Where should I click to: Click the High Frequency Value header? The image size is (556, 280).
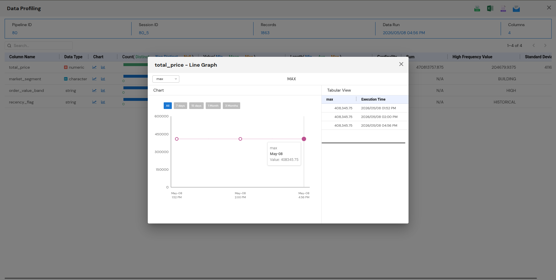click(x=472, y=57)
